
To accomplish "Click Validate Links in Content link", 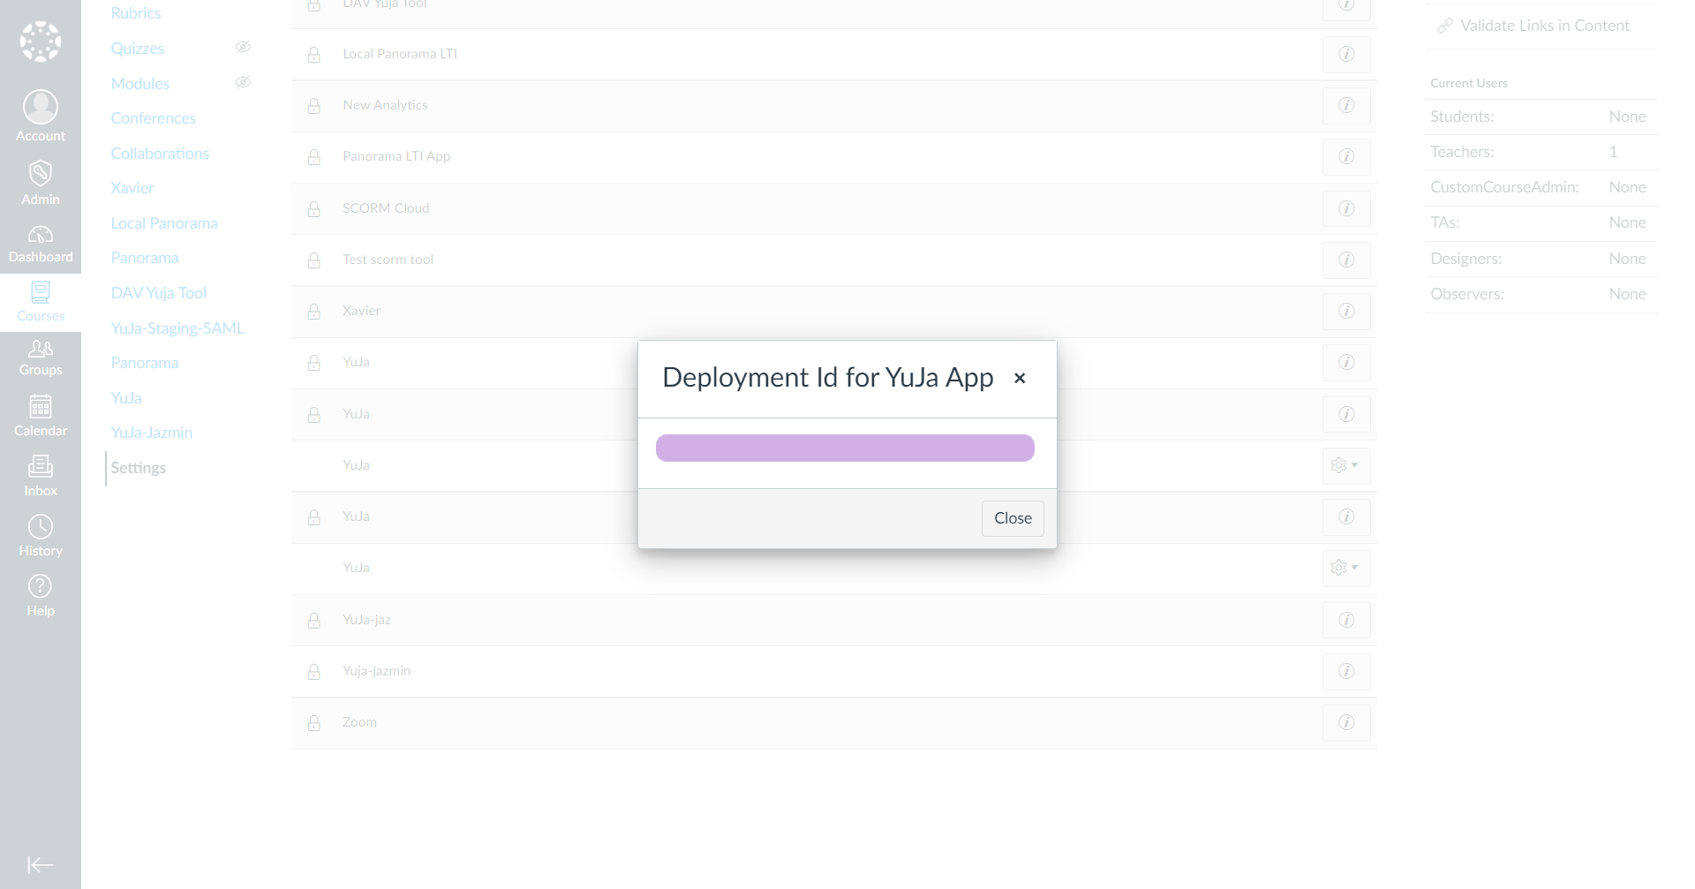I will pyautogui.click(x=1544, y=26).
